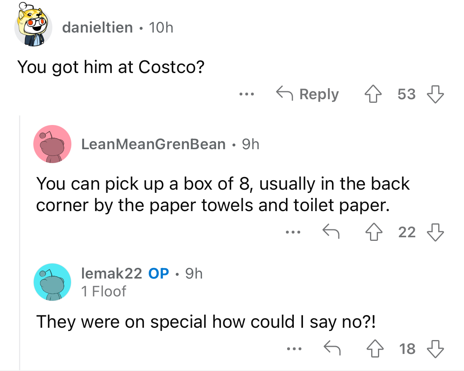Click the '1 Floof' user flair
This screenshot has height=371, width=464.
pyautogui.click(x=104, y=291)
